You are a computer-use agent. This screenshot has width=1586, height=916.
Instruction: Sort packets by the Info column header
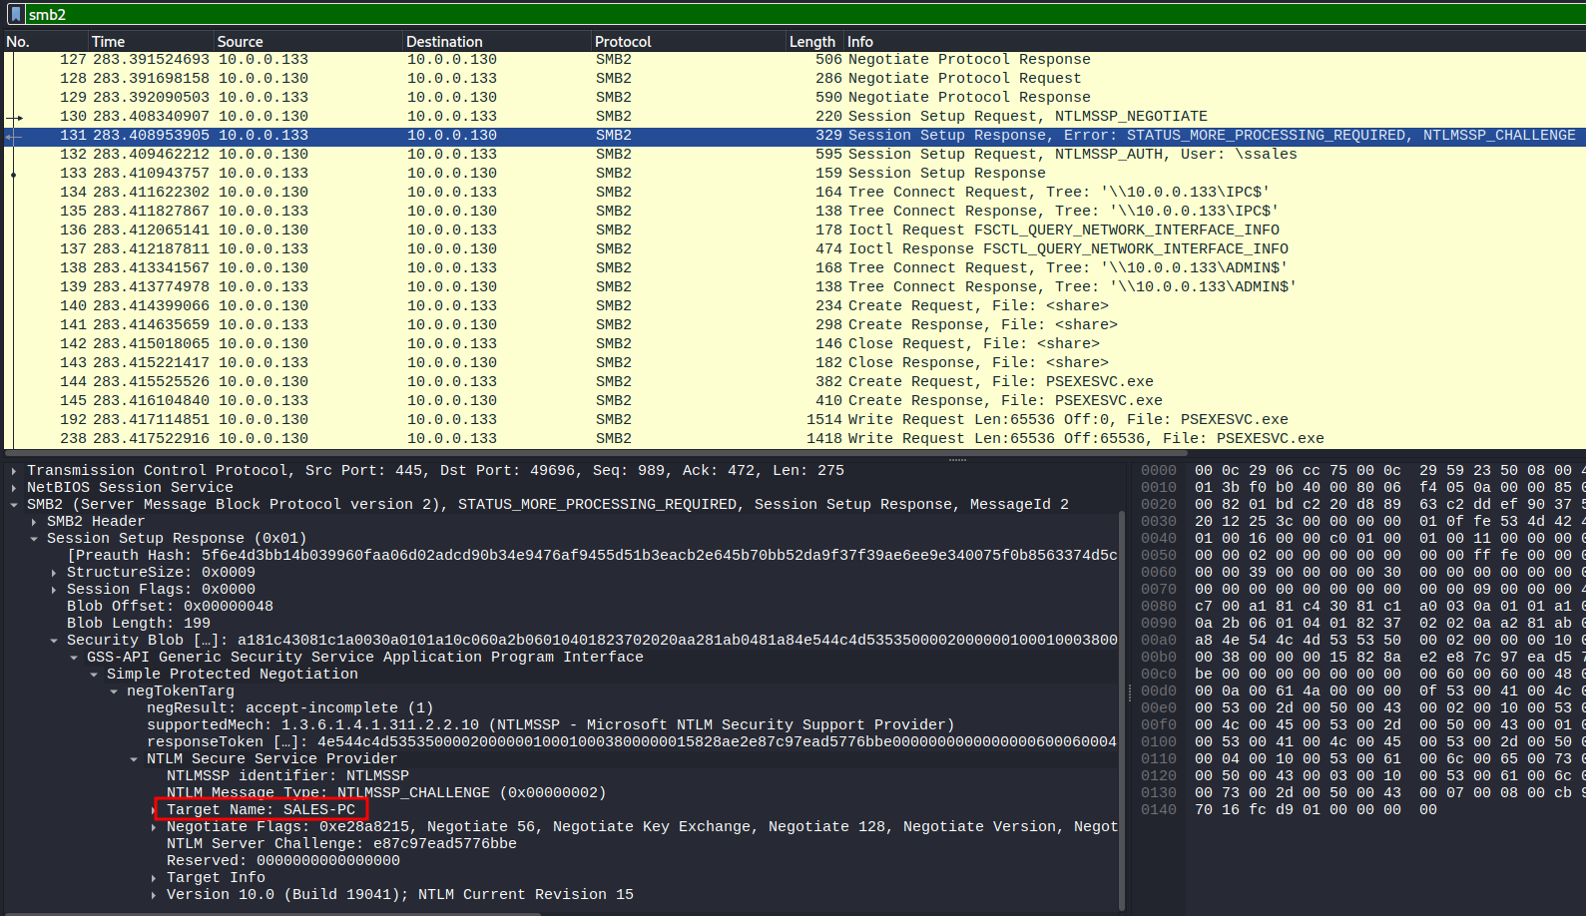(1215, 42)
